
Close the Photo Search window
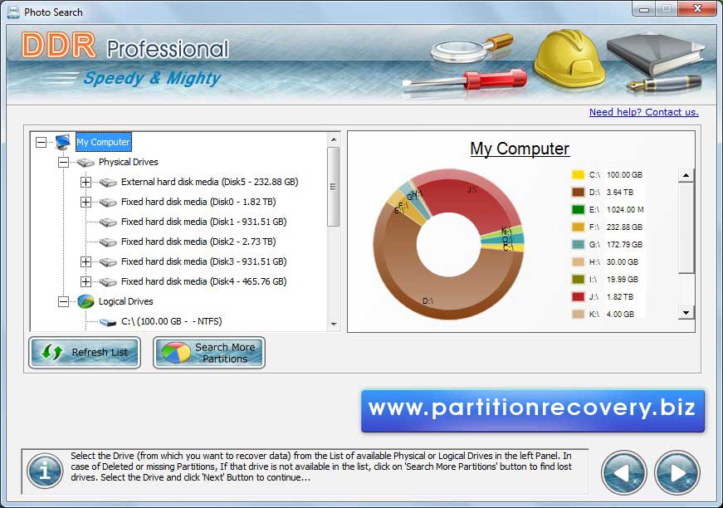(x=697, y=9)
